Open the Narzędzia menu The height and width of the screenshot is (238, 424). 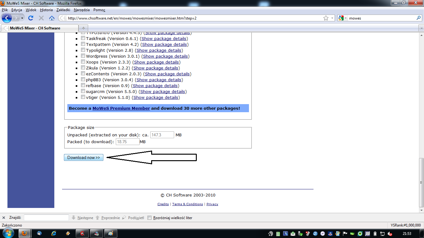pyautogui.click(x=82, y=10)
